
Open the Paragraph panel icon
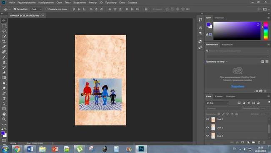(x=200, y=33)
